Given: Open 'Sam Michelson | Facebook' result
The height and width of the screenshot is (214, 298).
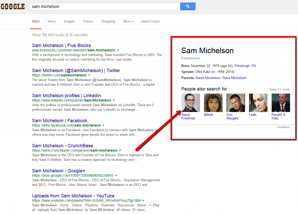Looking at the screenshot, I should coord(60,121).
